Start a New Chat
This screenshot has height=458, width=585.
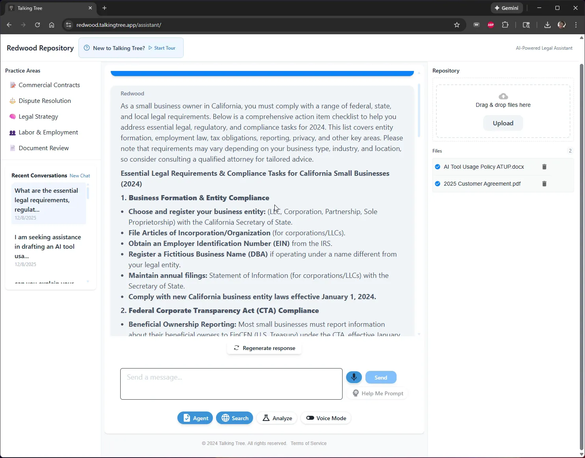(80, 176)
